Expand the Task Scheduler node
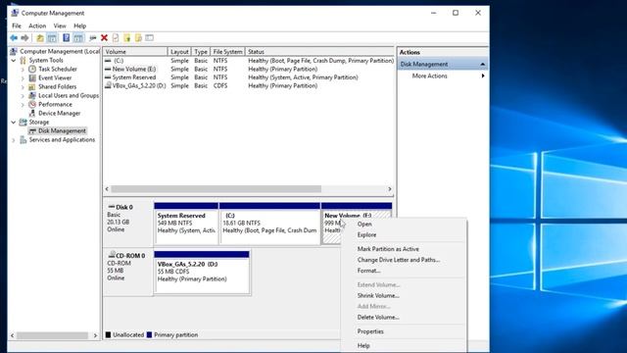This screenshot has height=353, width=627. (23, 69)
